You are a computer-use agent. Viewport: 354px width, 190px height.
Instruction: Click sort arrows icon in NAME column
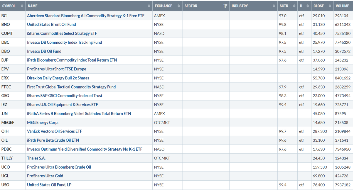pyautogui.click(x=149, y=6)
